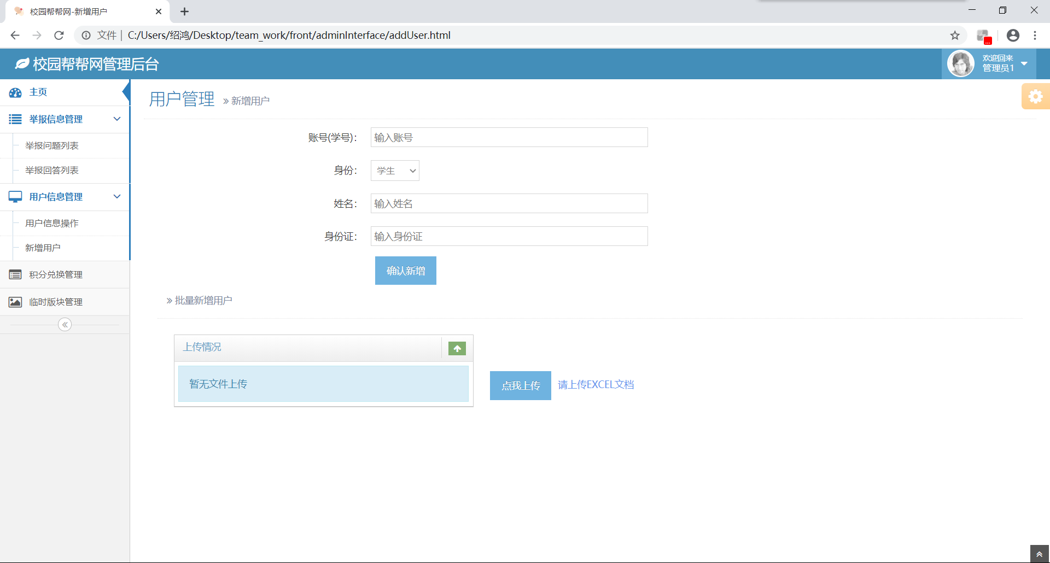
Task: Close the 校园帮帮网-新增用户 tab
Action: 159,11
